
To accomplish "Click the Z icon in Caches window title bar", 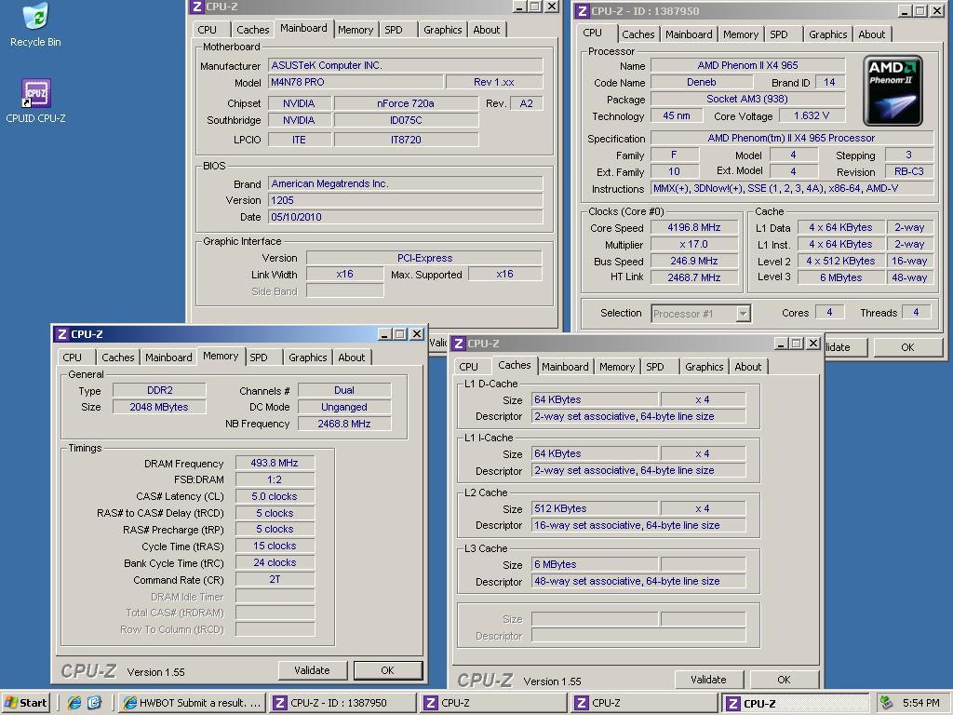I will (458, 344).
